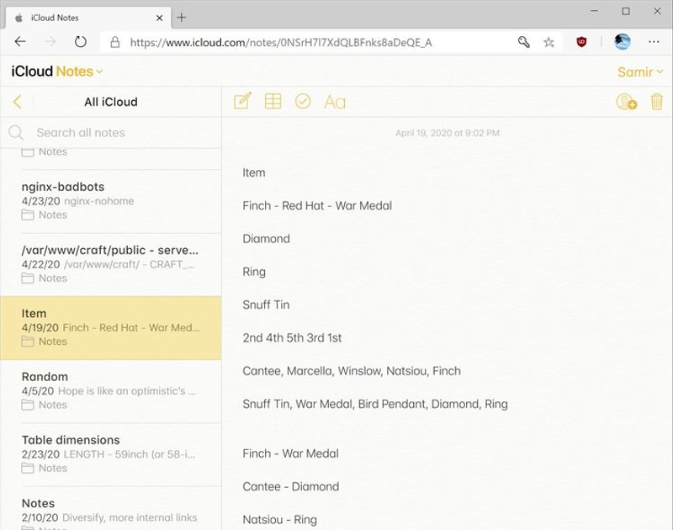Click the 'Item' title line in note
This screenshot has height=530, width=673.
254,172
